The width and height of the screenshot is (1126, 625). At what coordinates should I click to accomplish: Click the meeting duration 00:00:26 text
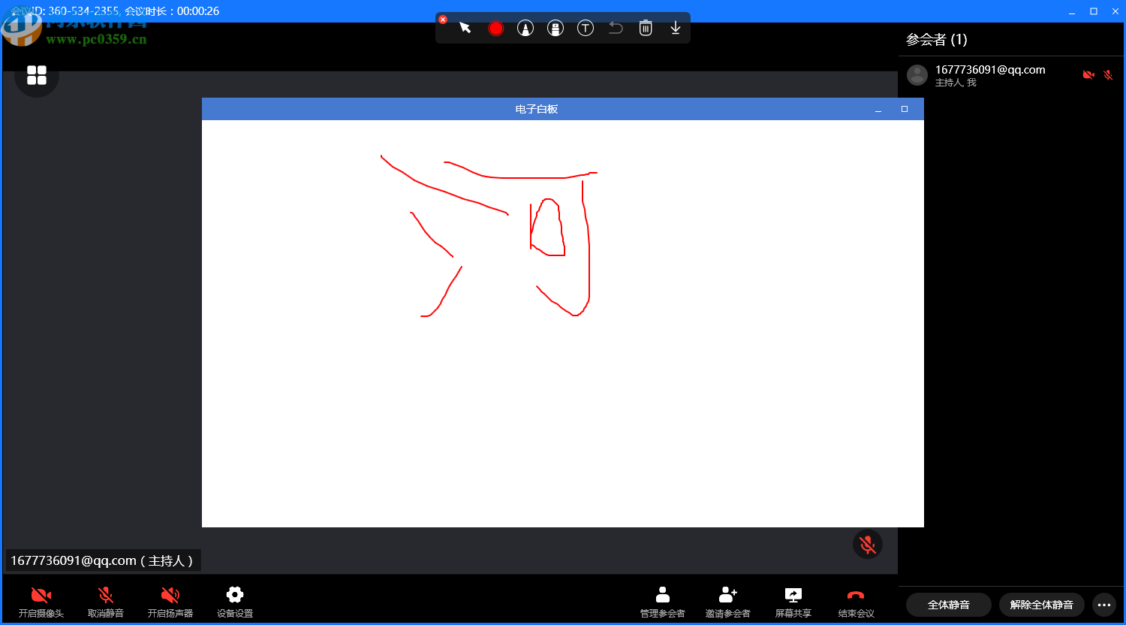point(198,11)
